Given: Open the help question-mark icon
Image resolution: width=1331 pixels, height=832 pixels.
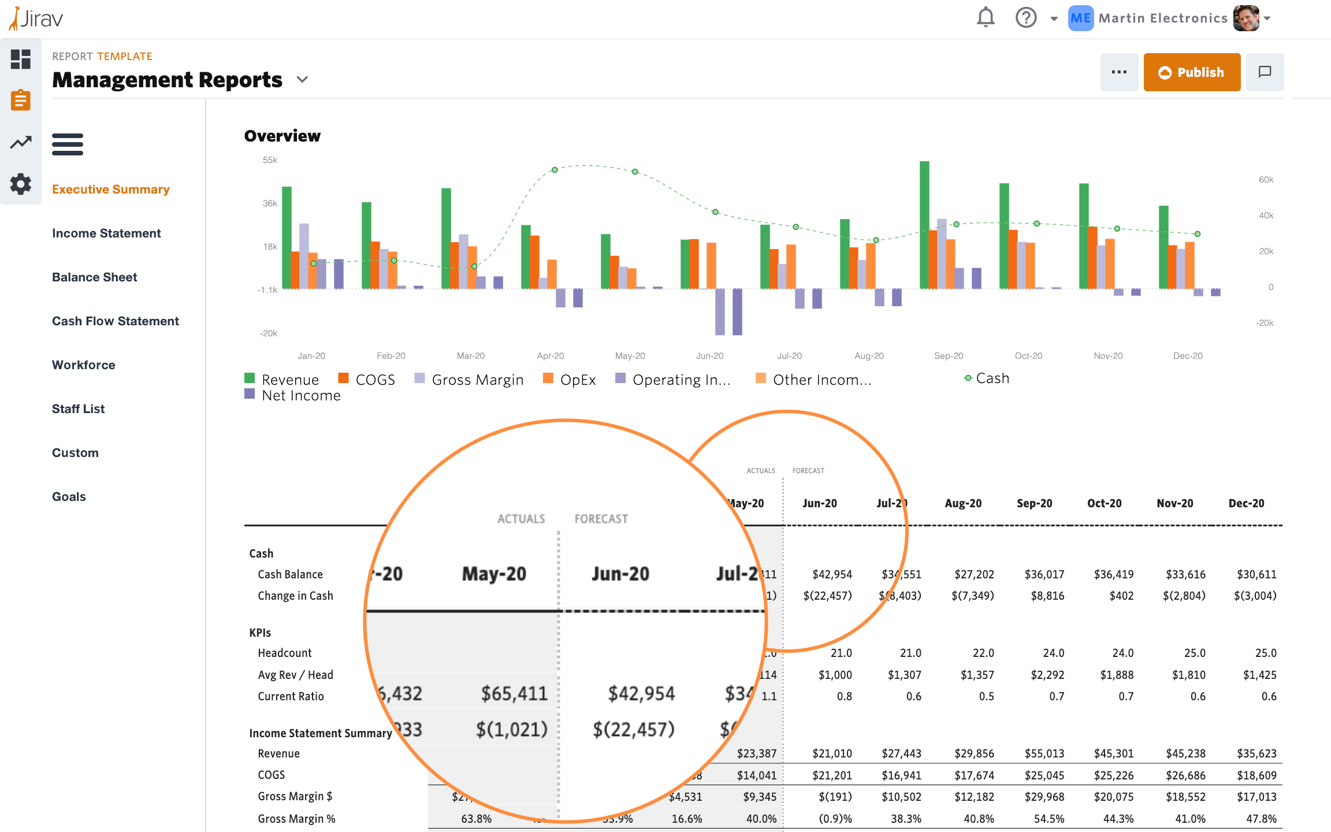Looking at the screenshot, I should [1026, 17].
